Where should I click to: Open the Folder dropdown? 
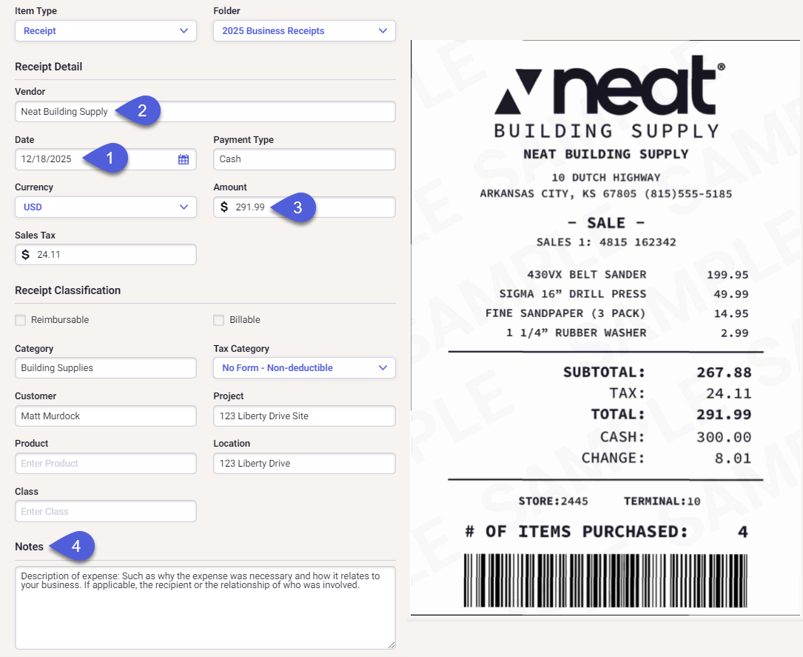tap(304, 31)
